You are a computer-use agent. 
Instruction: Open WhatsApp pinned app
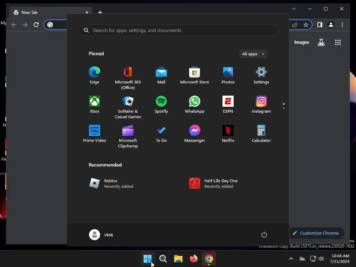pyautogui.click(x=195, y=104)
